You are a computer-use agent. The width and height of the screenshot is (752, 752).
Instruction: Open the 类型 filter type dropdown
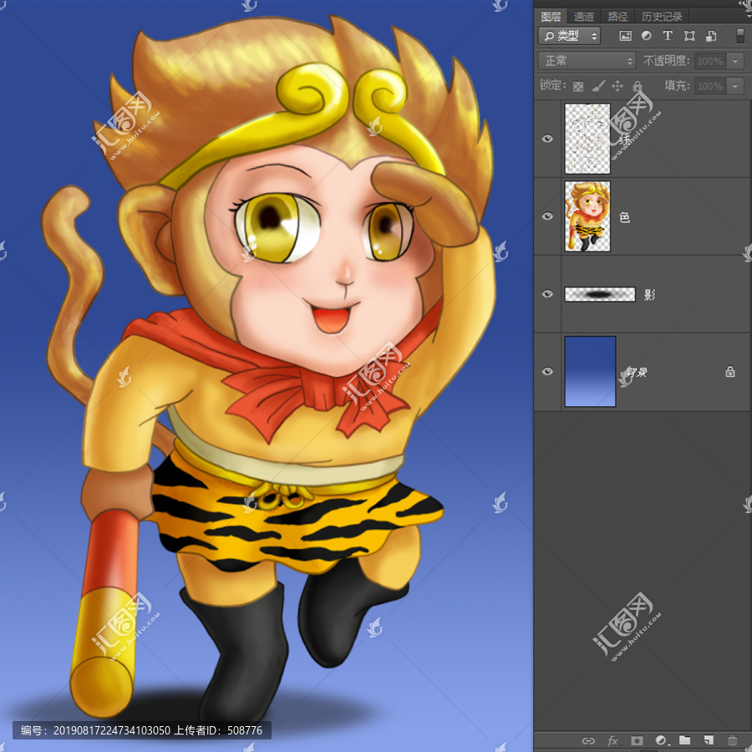click(569, 36)
